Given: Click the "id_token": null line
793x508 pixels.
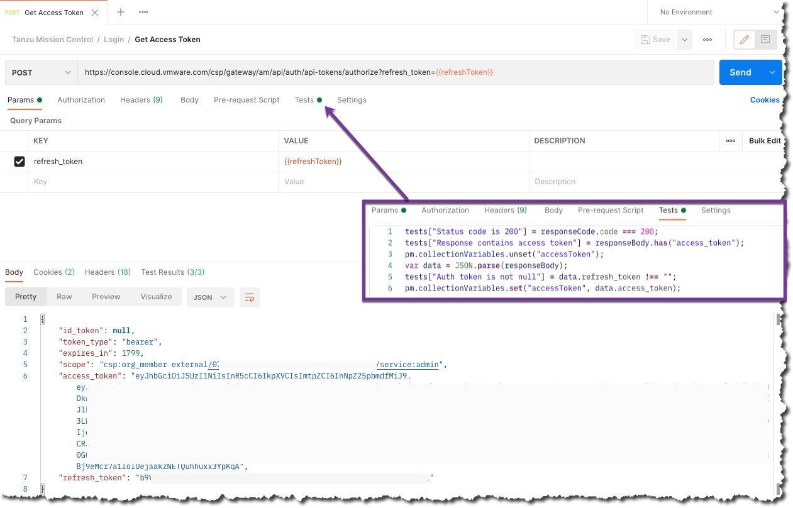Looking at the screenshot, I should (96, 331).
